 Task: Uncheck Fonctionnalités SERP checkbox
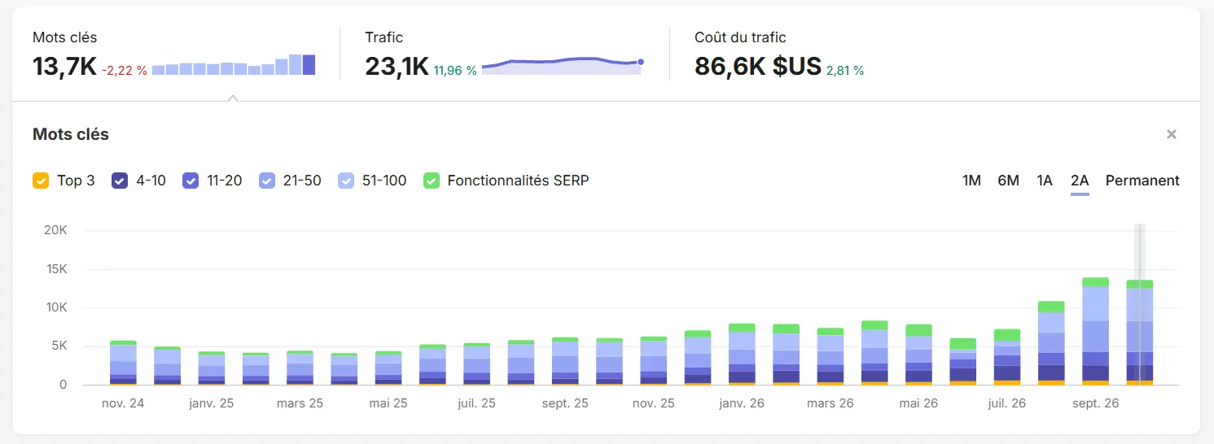click(x=432, y=181)
